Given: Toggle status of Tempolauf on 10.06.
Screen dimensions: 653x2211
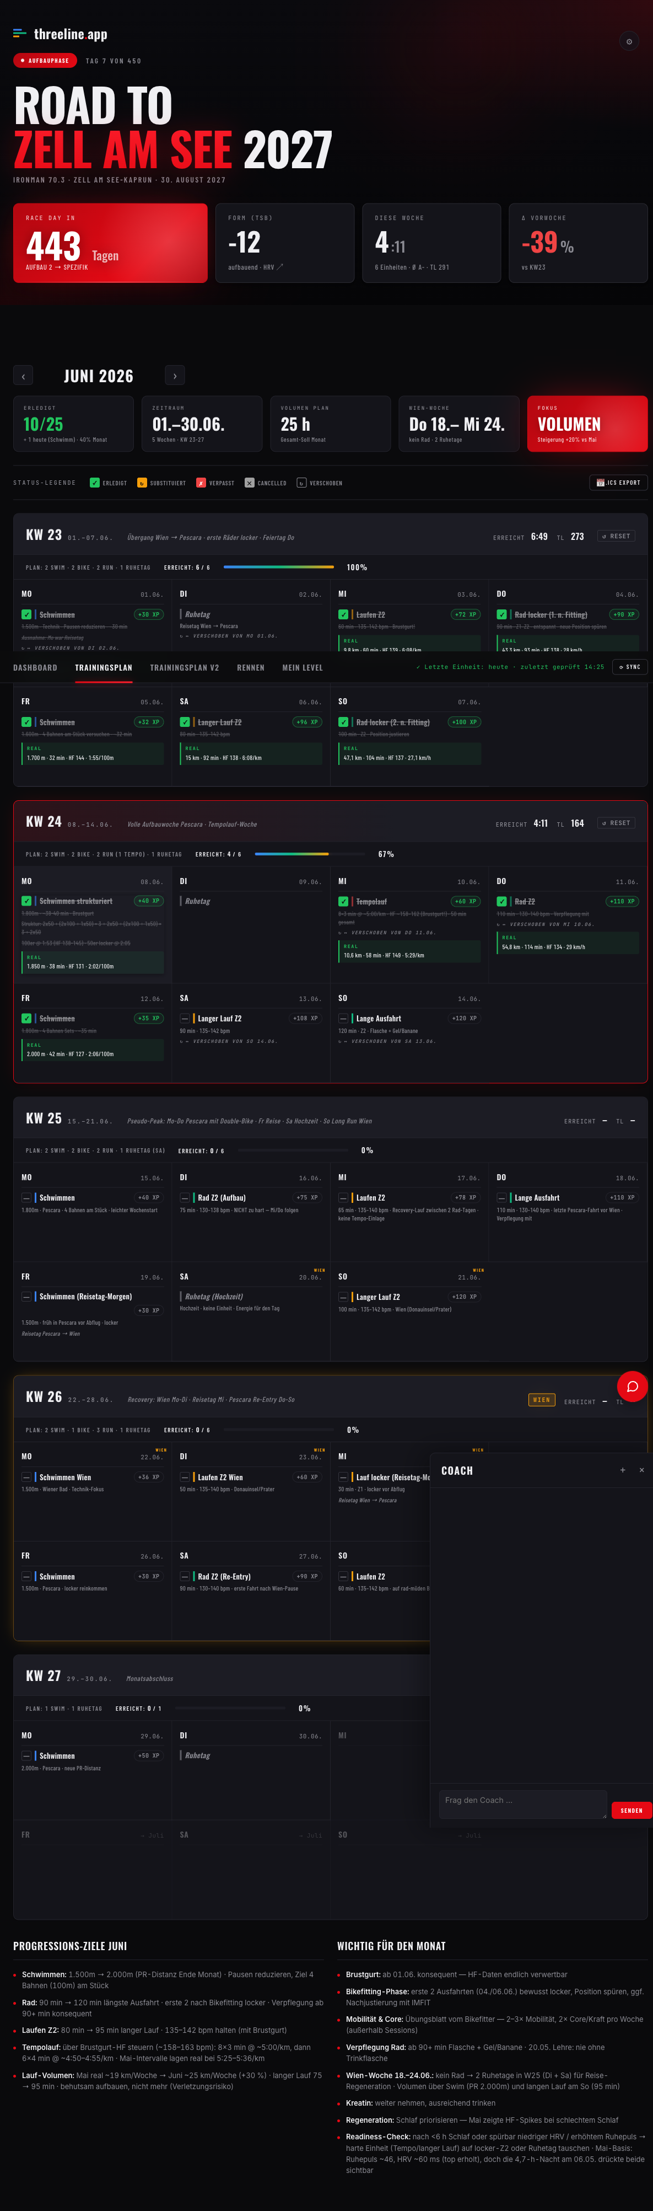Looking at the screenshot, I should (343, 901).
